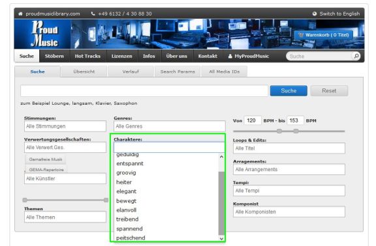
Task: Click the Reset button
Action: tap(329, 91)
